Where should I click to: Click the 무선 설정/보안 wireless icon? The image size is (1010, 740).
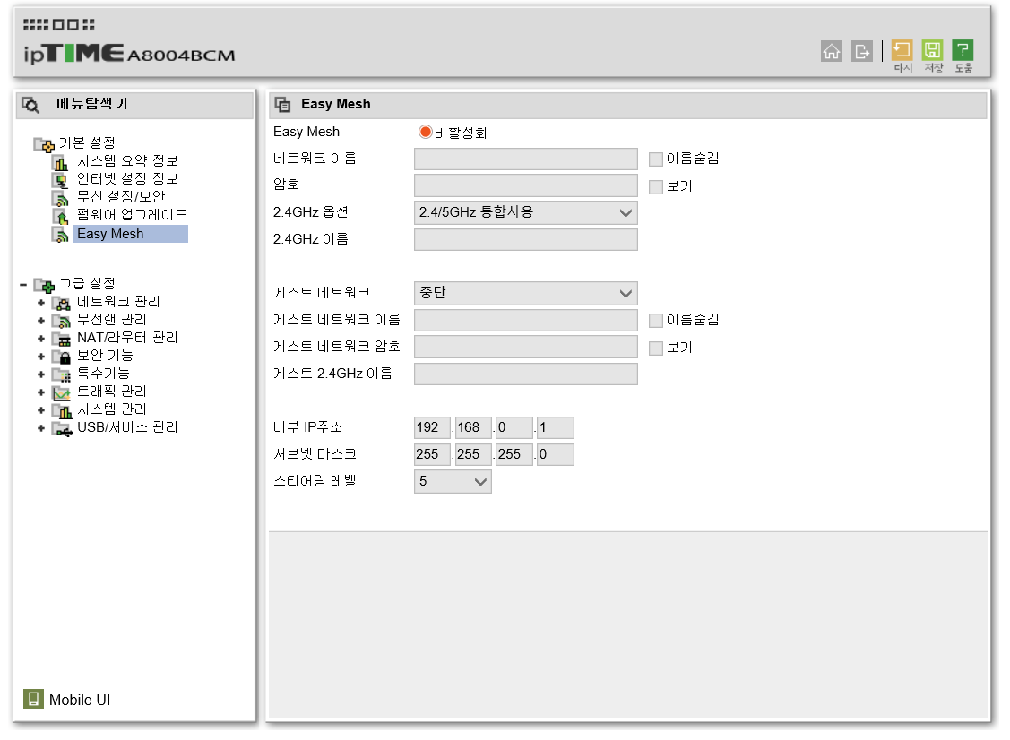tap(61, 198)
